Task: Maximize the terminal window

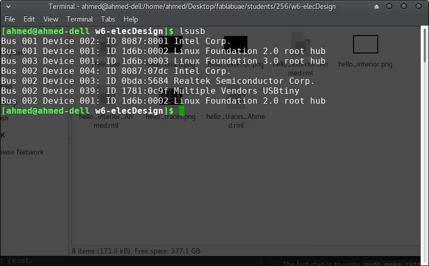Action: tap(403, 7)
